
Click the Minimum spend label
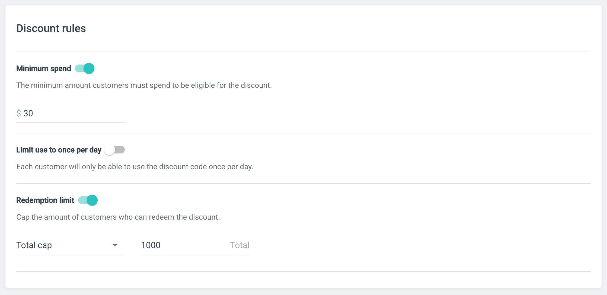pos(44,68)
